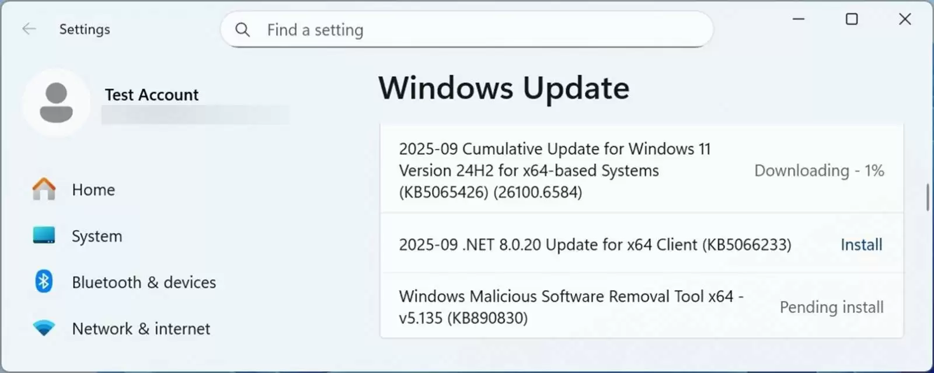The image size is (934, 373).
Task: Select the Home menu entry
Action: (x=93, y=189)
